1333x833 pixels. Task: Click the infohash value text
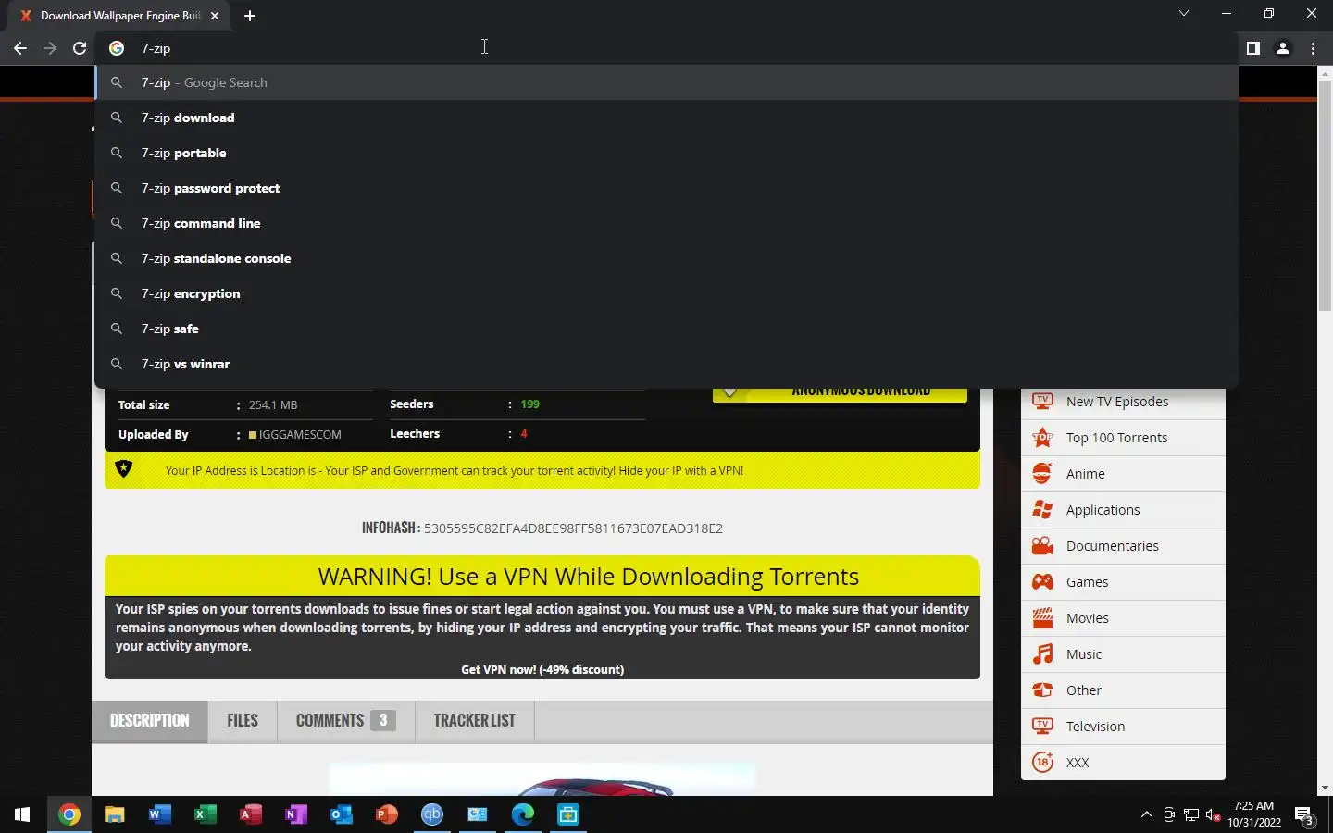(x=573, y=528)
